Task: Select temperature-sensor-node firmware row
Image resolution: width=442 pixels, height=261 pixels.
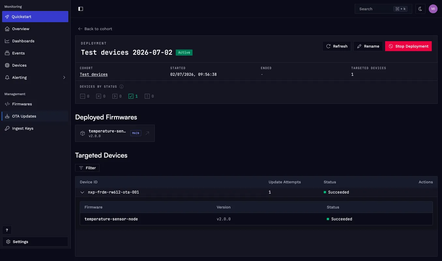Action: [x=256, y=219]
